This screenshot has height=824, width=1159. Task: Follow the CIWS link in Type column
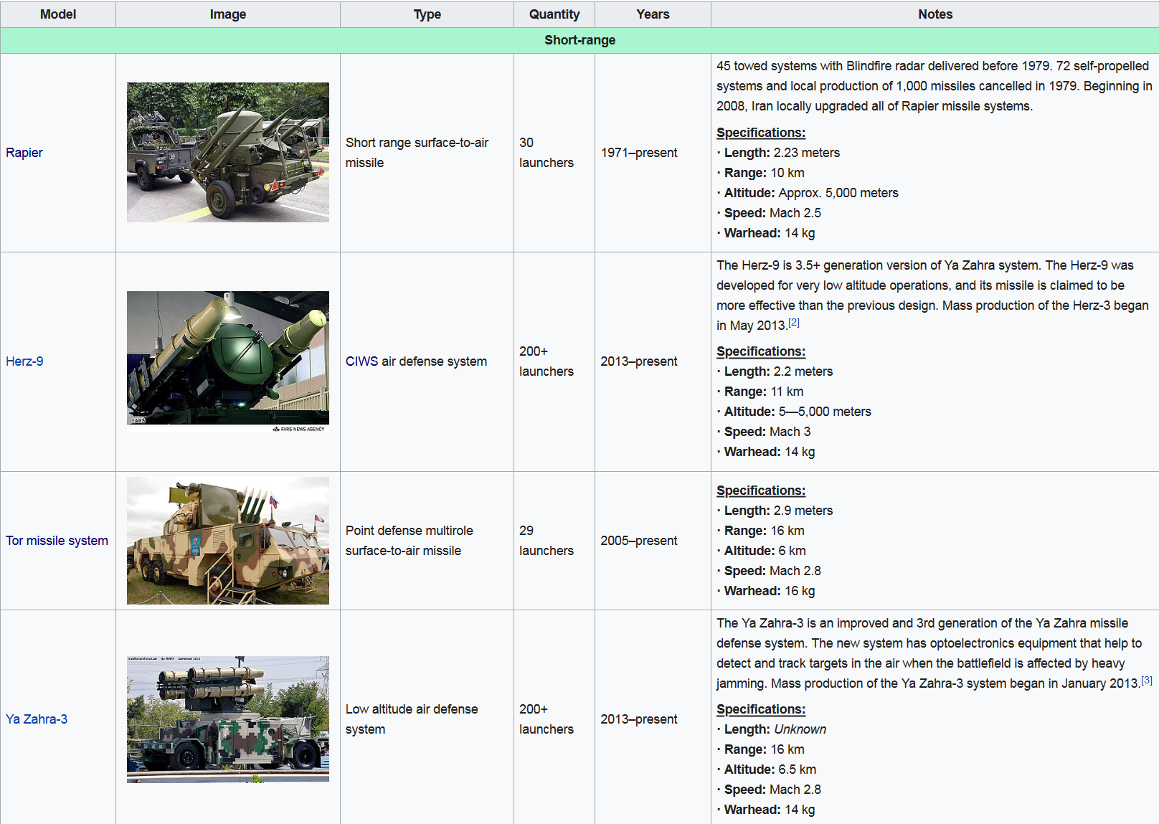point(361,361)
